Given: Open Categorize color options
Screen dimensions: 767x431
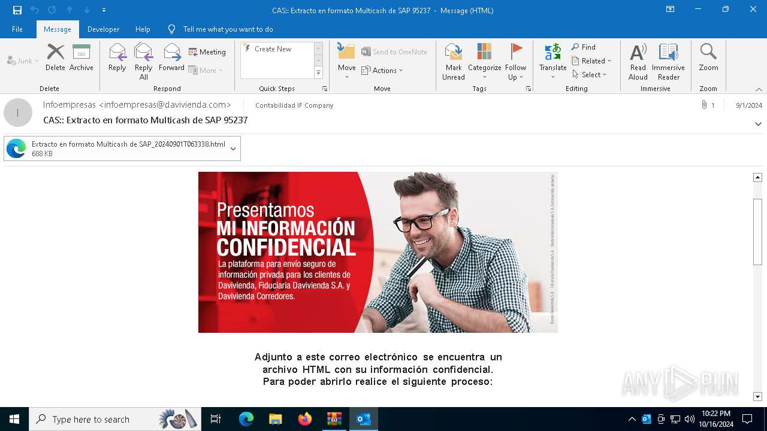Looking at the screenshot, I should [484, 61].
